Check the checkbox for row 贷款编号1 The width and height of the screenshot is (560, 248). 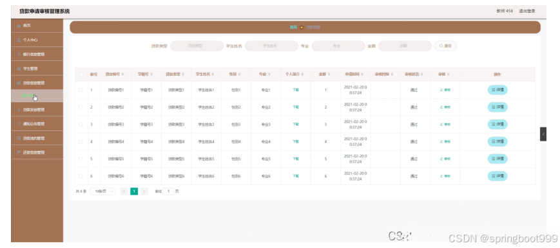(x=81, y=90)
